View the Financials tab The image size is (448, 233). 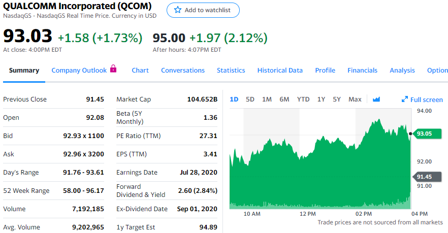(362, 70)
